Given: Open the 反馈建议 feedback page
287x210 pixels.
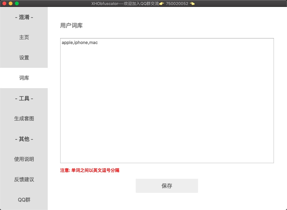Looking at the screenshot, I should coord(24,179).
